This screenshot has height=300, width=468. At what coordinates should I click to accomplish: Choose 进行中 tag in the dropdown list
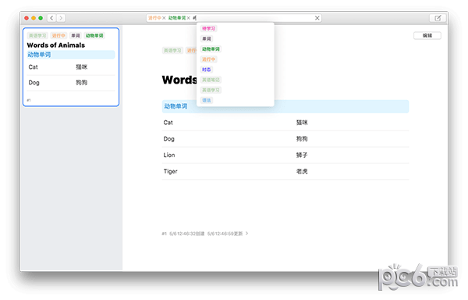pyautogui.click(x=208, y=59)
